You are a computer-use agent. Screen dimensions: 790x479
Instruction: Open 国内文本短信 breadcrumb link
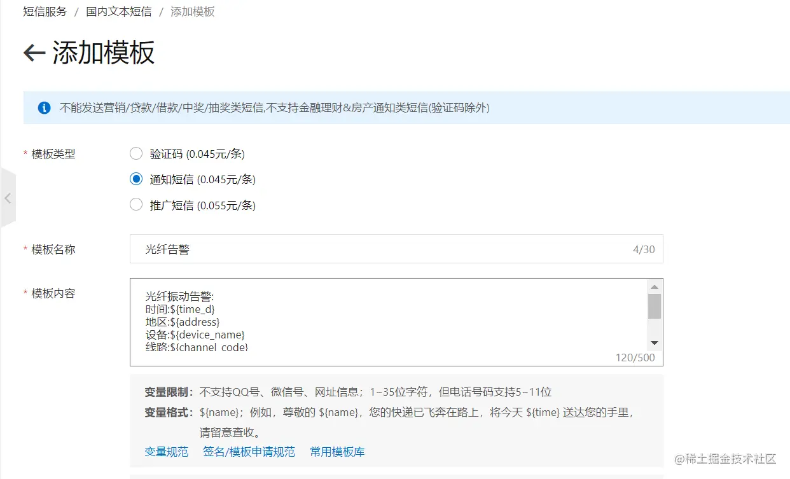[x=119, y=11]
